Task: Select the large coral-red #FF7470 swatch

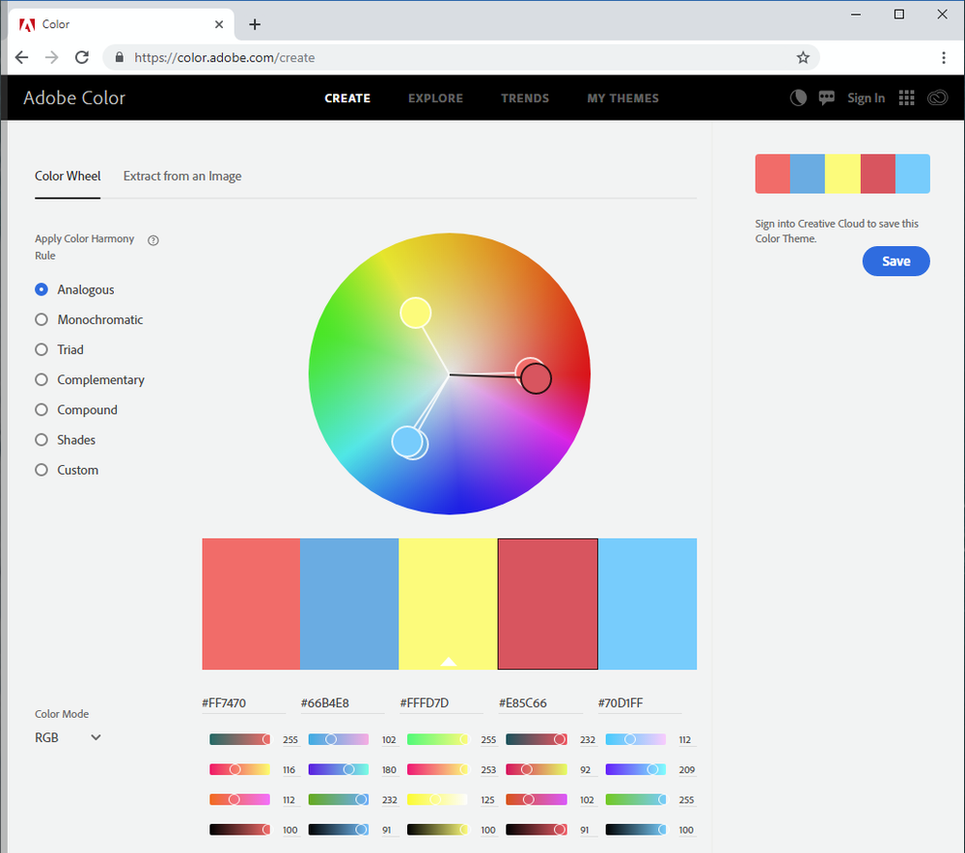Action: tap(251, 604)
